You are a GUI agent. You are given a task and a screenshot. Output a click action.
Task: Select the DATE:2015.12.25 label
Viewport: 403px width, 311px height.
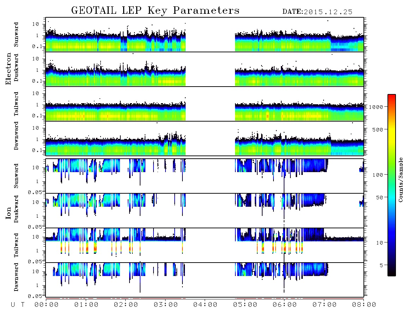click(x=317, y=12)
